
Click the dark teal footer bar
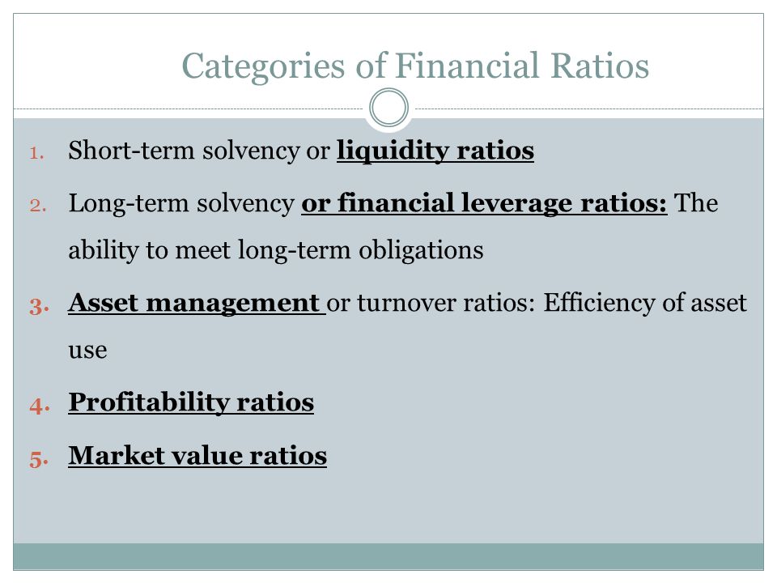point(388,557)
